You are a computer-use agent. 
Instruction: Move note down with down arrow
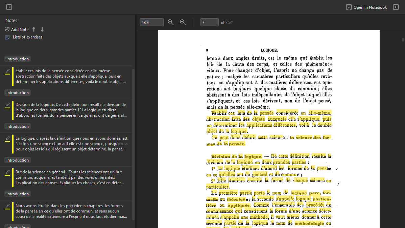(x=42, y=30)
